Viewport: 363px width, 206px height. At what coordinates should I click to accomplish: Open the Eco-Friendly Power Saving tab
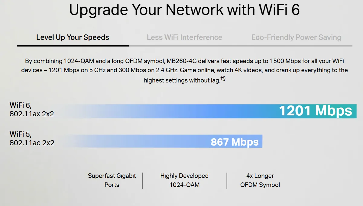coord(296,37)
